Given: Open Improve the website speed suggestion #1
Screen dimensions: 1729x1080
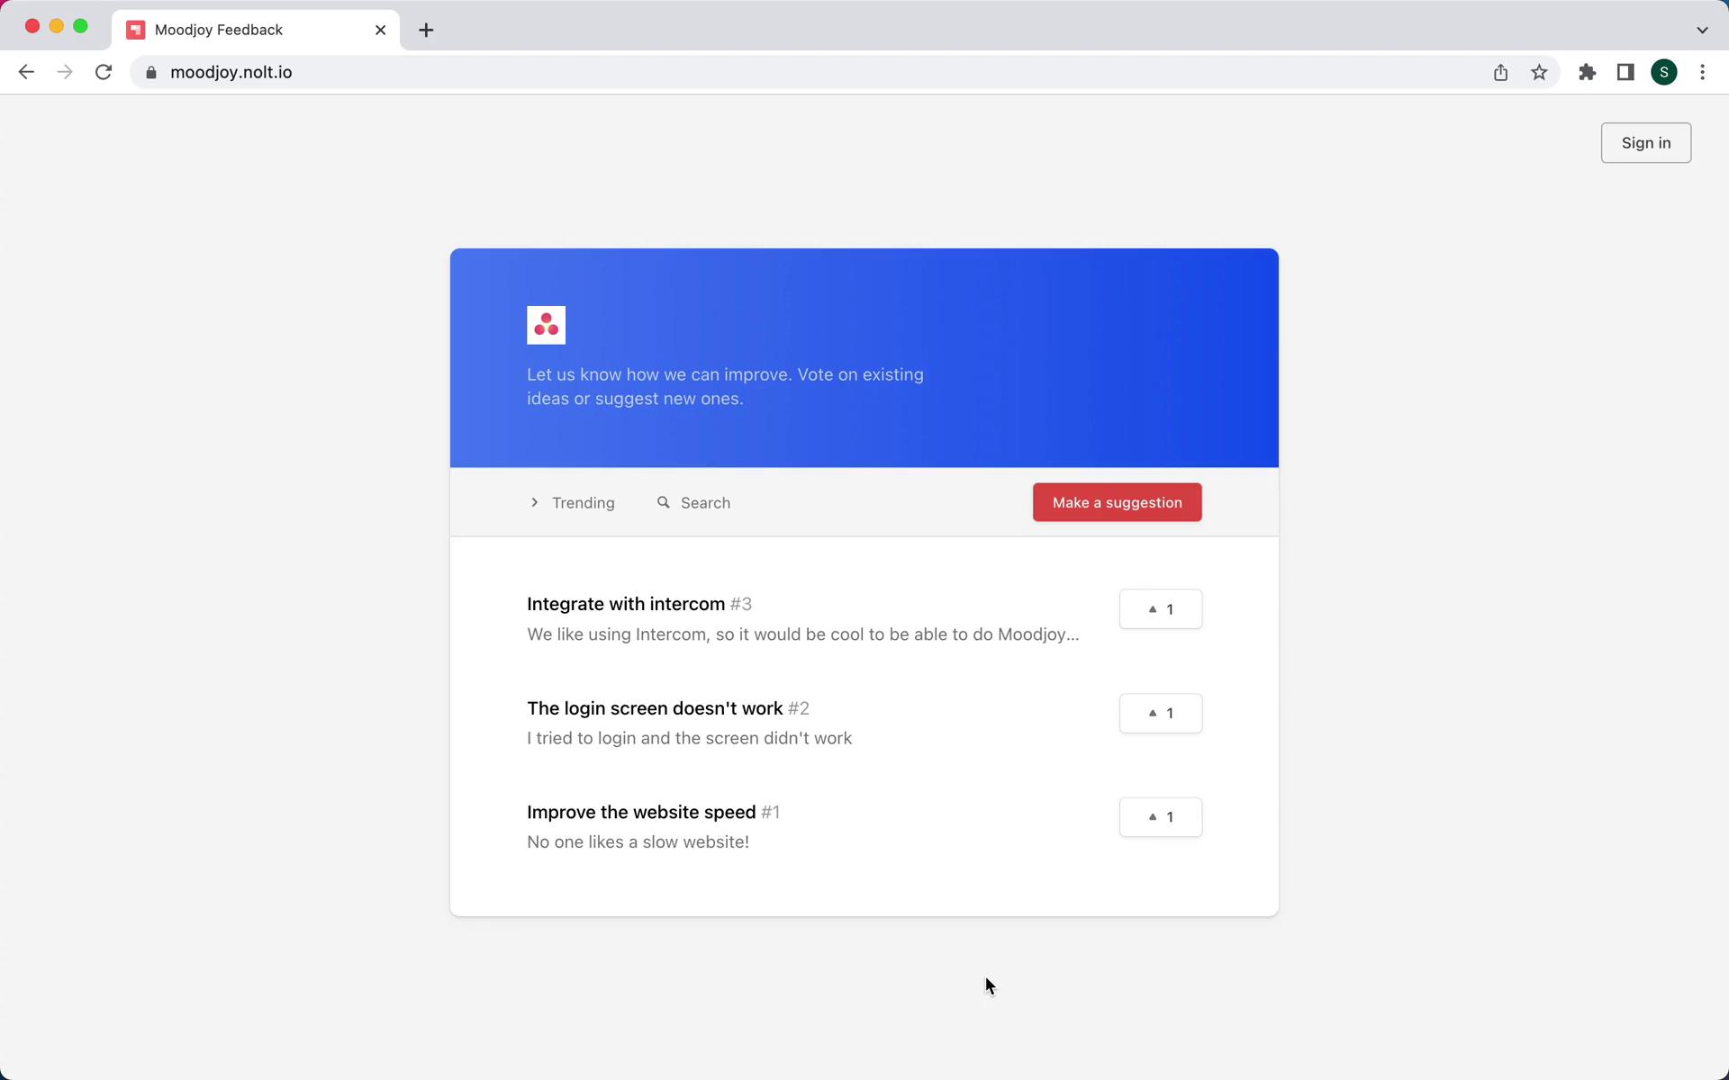Looking at the screenshot, I should pos(641,811).
